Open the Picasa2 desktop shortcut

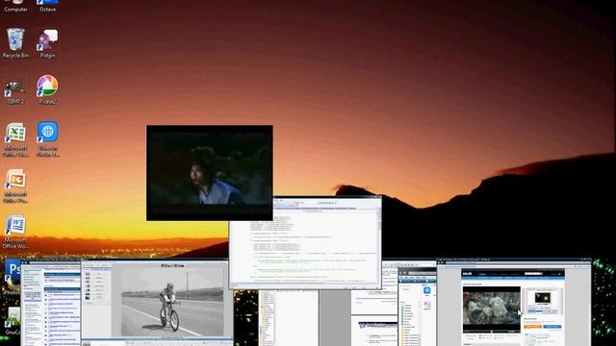pos(47,89)
